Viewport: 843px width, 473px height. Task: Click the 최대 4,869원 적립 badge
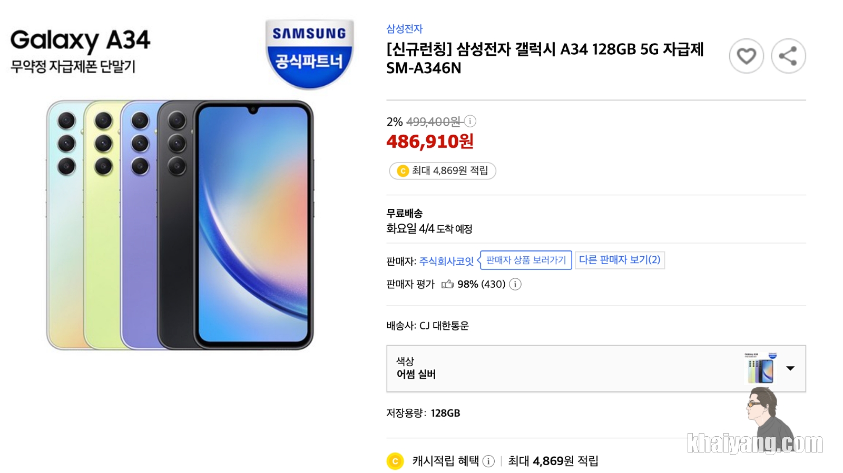click(x=443, y=171)
